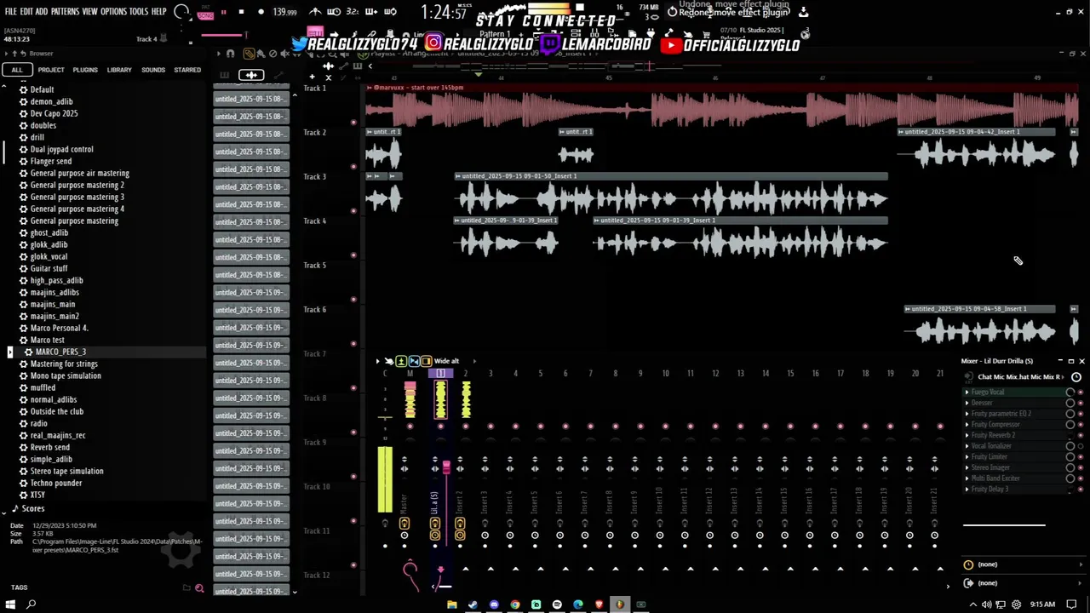Image resolution: width=1090 pixels, height=613 pixels.
Task: Click the download/save icon top right
Action: click(x=803, y=12)
